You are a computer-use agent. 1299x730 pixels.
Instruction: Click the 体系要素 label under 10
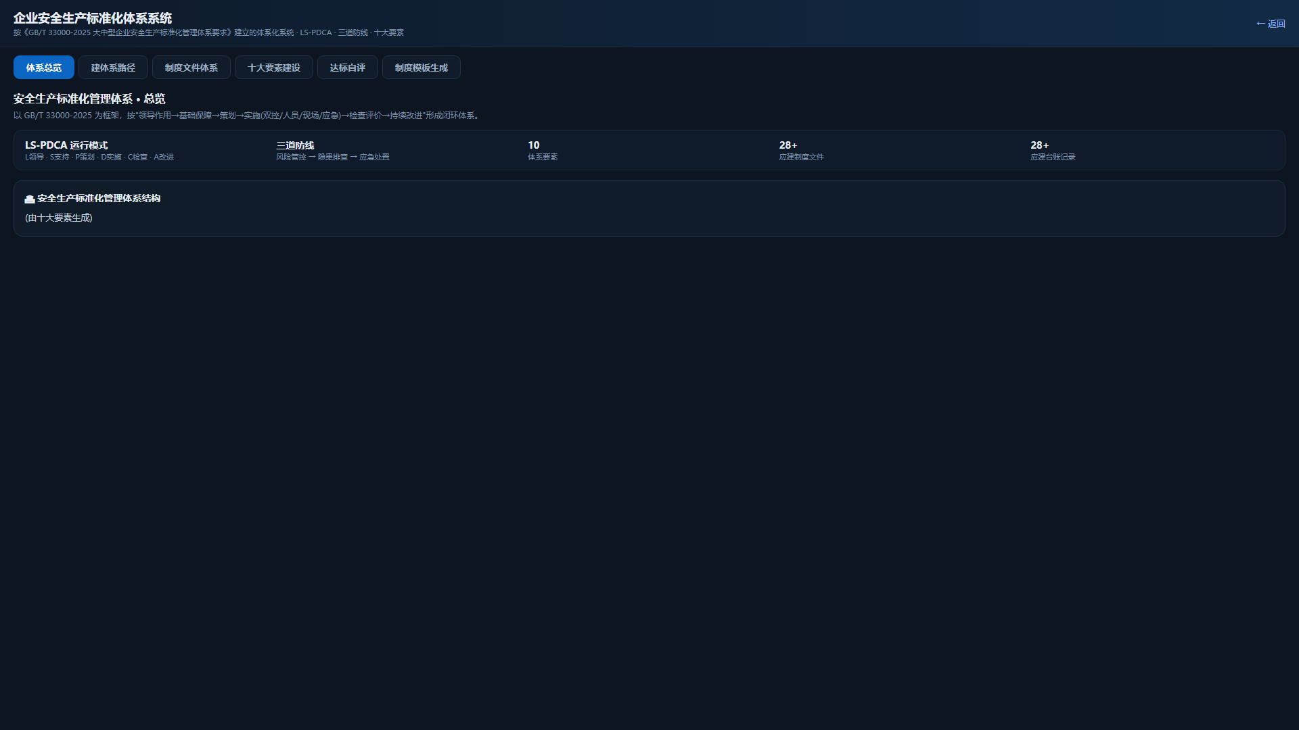(x=543, y=157)
